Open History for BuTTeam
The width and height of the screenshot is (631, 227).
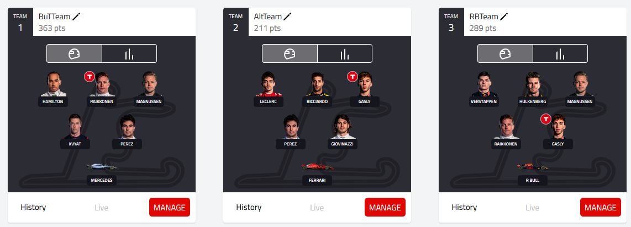33,207
